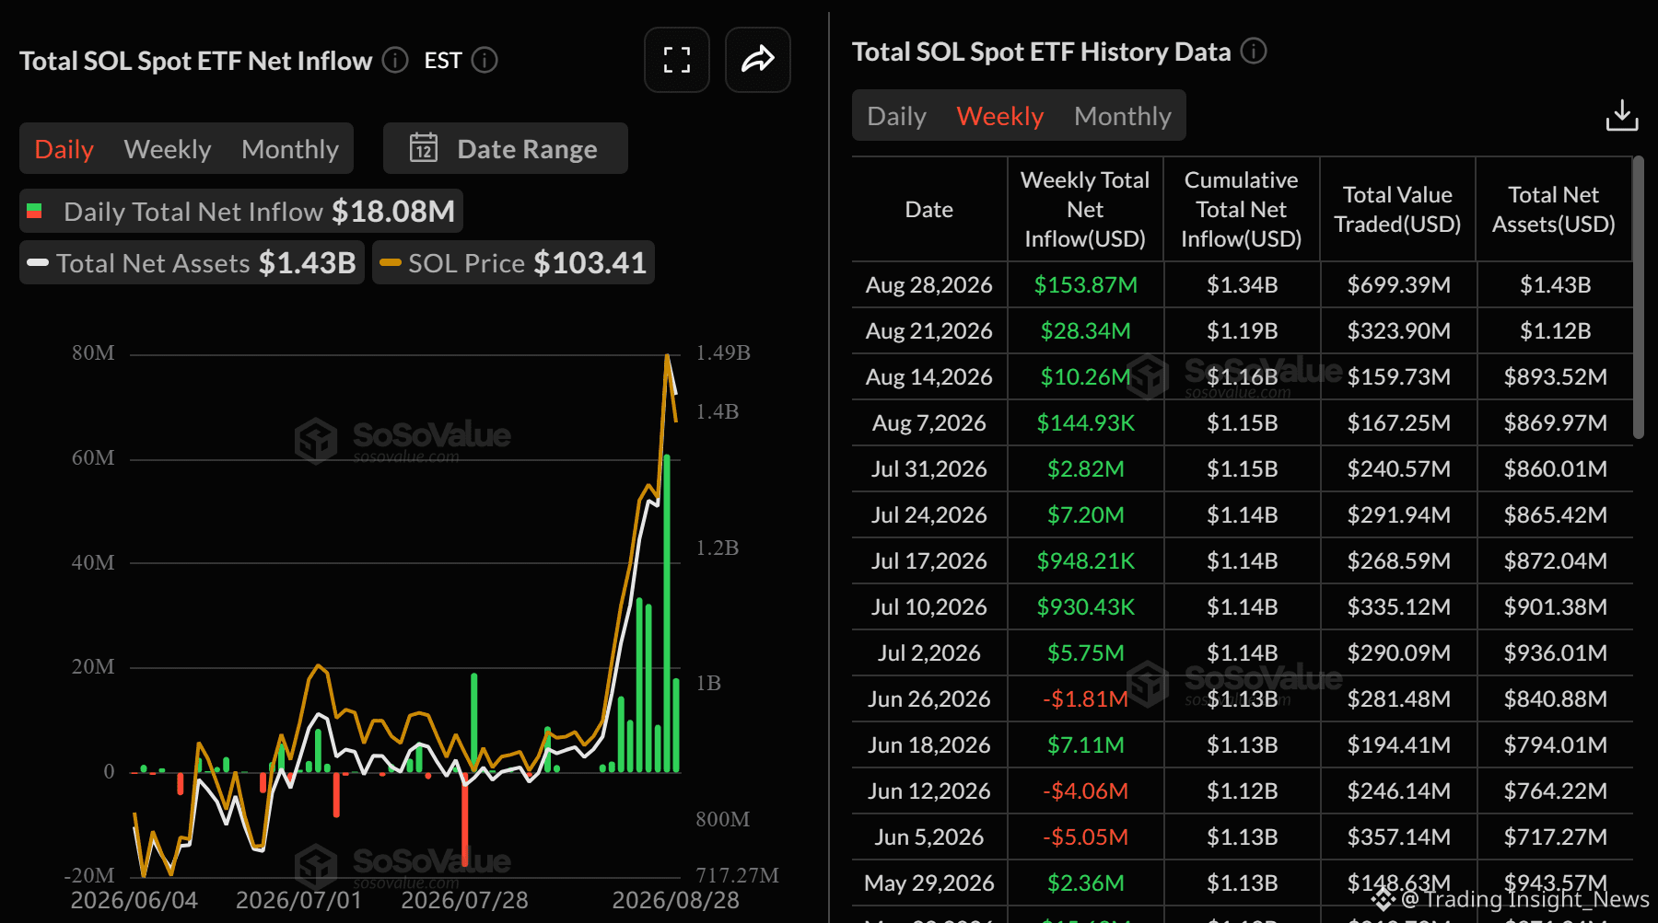Click the $1.19B cumulative inflow cell
1658x923 pixels.
tap(1243, 331)
